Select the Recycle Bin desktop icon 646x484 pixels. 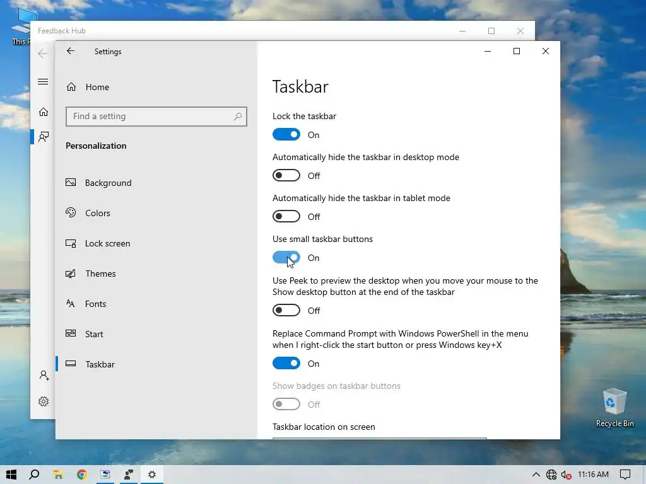[614, 408]
